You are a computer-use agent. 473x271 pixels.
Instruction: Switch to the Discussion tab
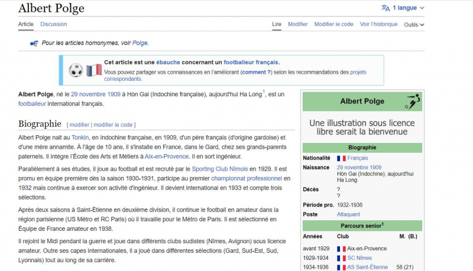[x=53, y=24]
